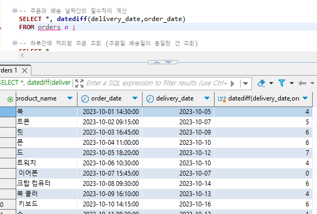Image resolution: width=317 pixels, height=214 pixels.
Task: Click the order_date clock type icon
Action: coord(85,99)
